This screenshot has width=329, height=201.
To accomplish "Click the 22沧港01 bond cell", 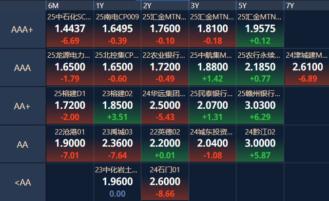I will tap(70, 144).
